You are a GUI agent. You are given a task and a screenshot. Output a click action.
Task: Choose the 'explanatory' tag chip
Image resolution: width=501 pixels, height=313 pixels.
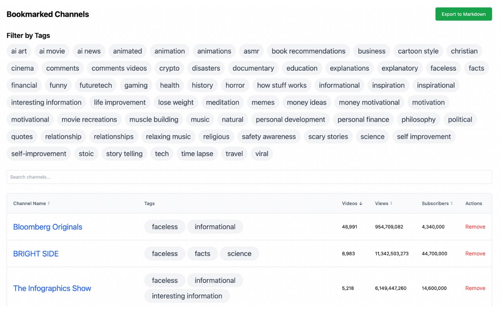400,68
